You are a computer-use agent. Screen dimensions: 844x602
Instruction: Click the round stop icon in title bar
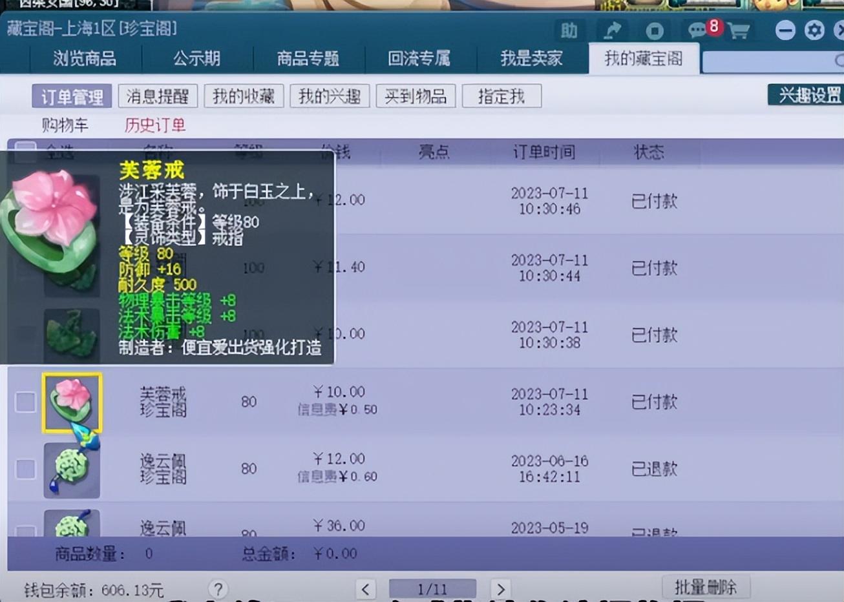(x=655, y=30)
